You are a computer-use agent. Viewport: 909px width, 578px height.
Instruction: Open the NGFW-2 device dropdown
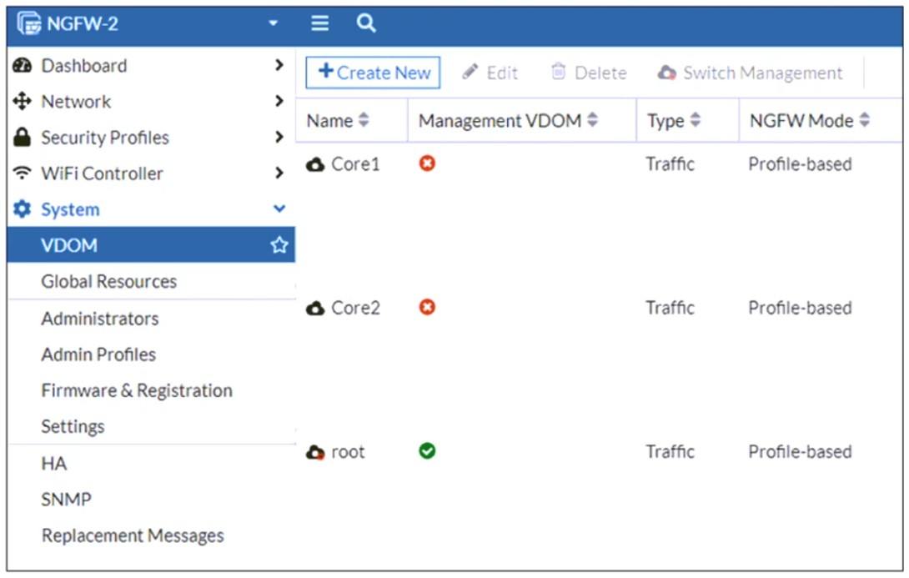pyautogui.click(x=273, y=23)
